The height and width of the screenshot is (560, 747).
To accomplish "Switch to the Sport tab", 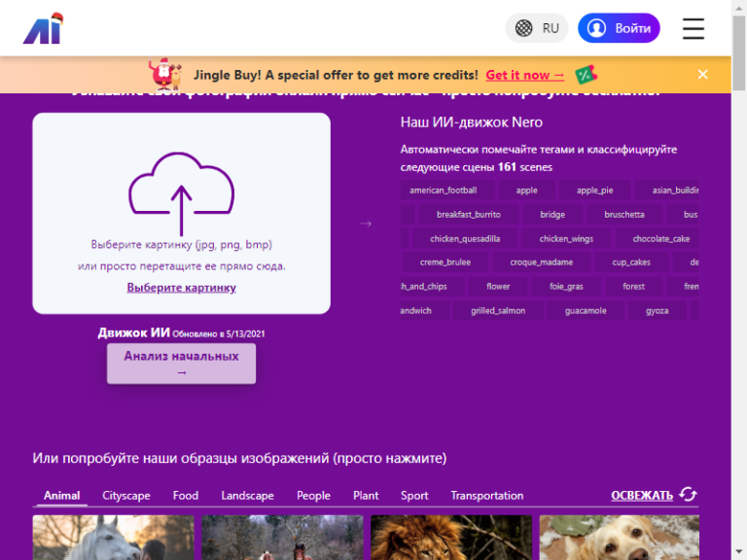I will [414, 496].
